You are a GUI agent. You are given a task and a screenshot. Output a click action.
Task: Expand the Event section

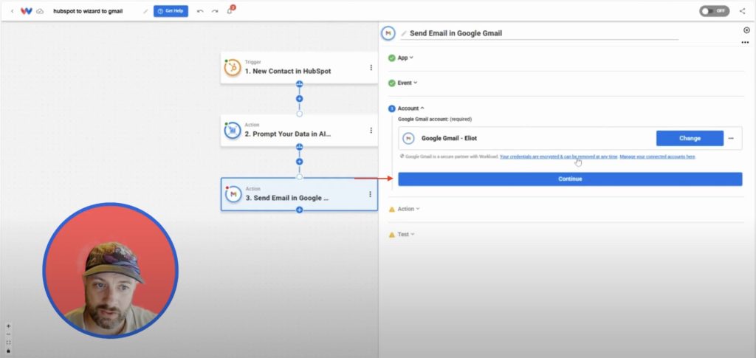coord(407,83)
